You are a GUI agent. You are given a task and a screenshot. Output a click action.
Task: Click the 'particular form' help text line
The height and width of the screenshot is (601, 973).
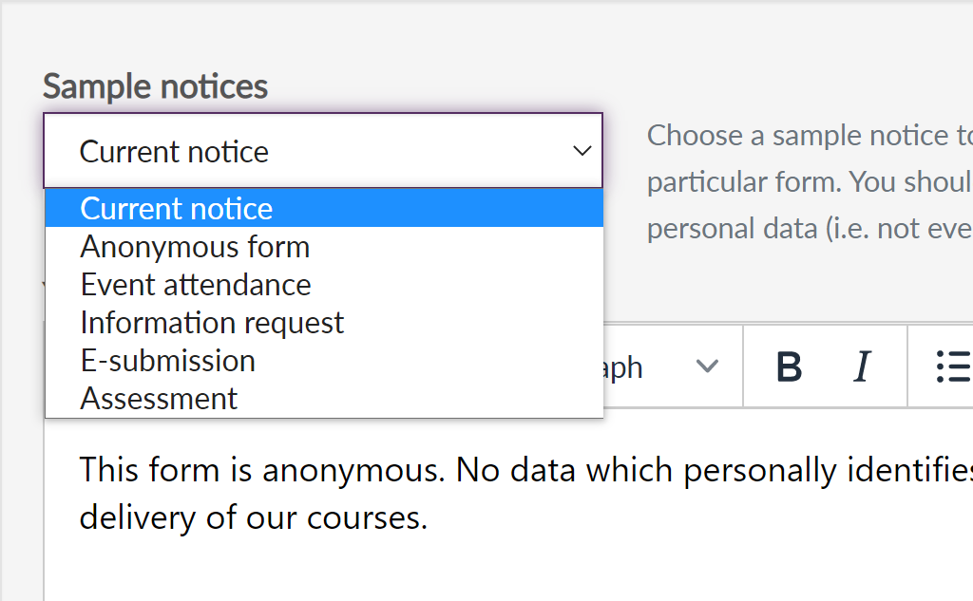(x=810, y=181)
